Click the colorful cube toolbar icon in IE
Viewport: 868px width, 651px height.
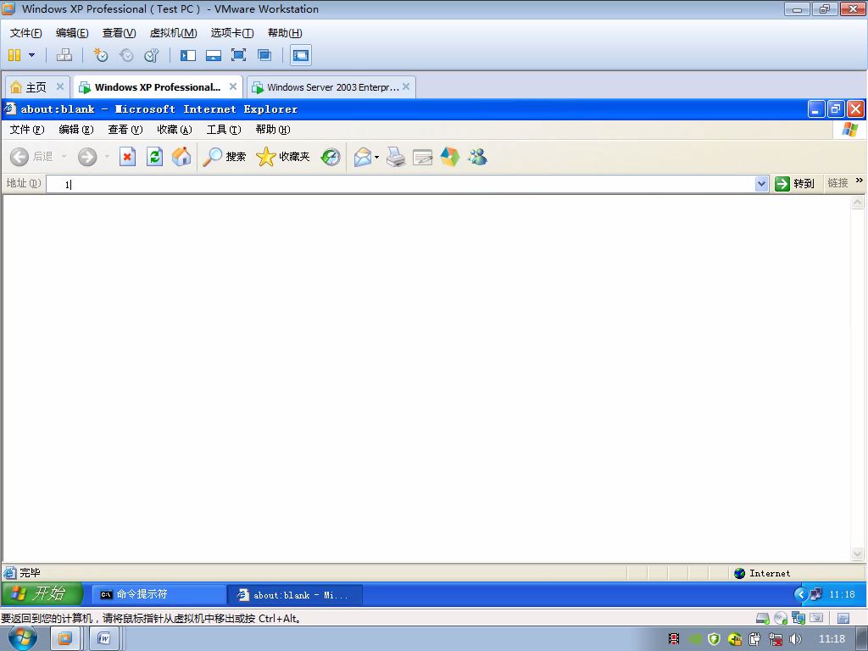tap(449, 157)
